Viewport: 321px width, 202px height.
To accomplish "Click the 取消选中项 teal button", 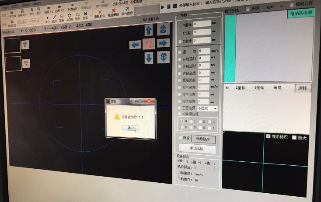I will (301, 13).
